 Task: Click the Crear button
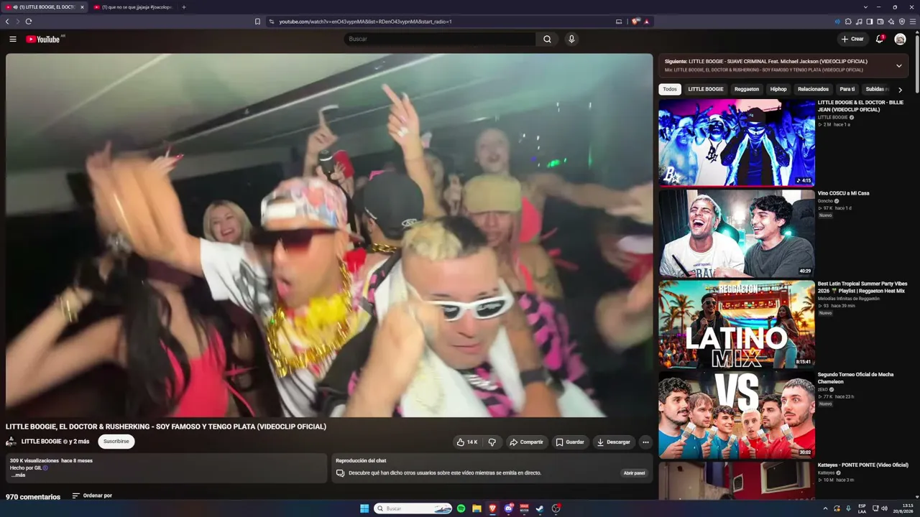point(852,39)
